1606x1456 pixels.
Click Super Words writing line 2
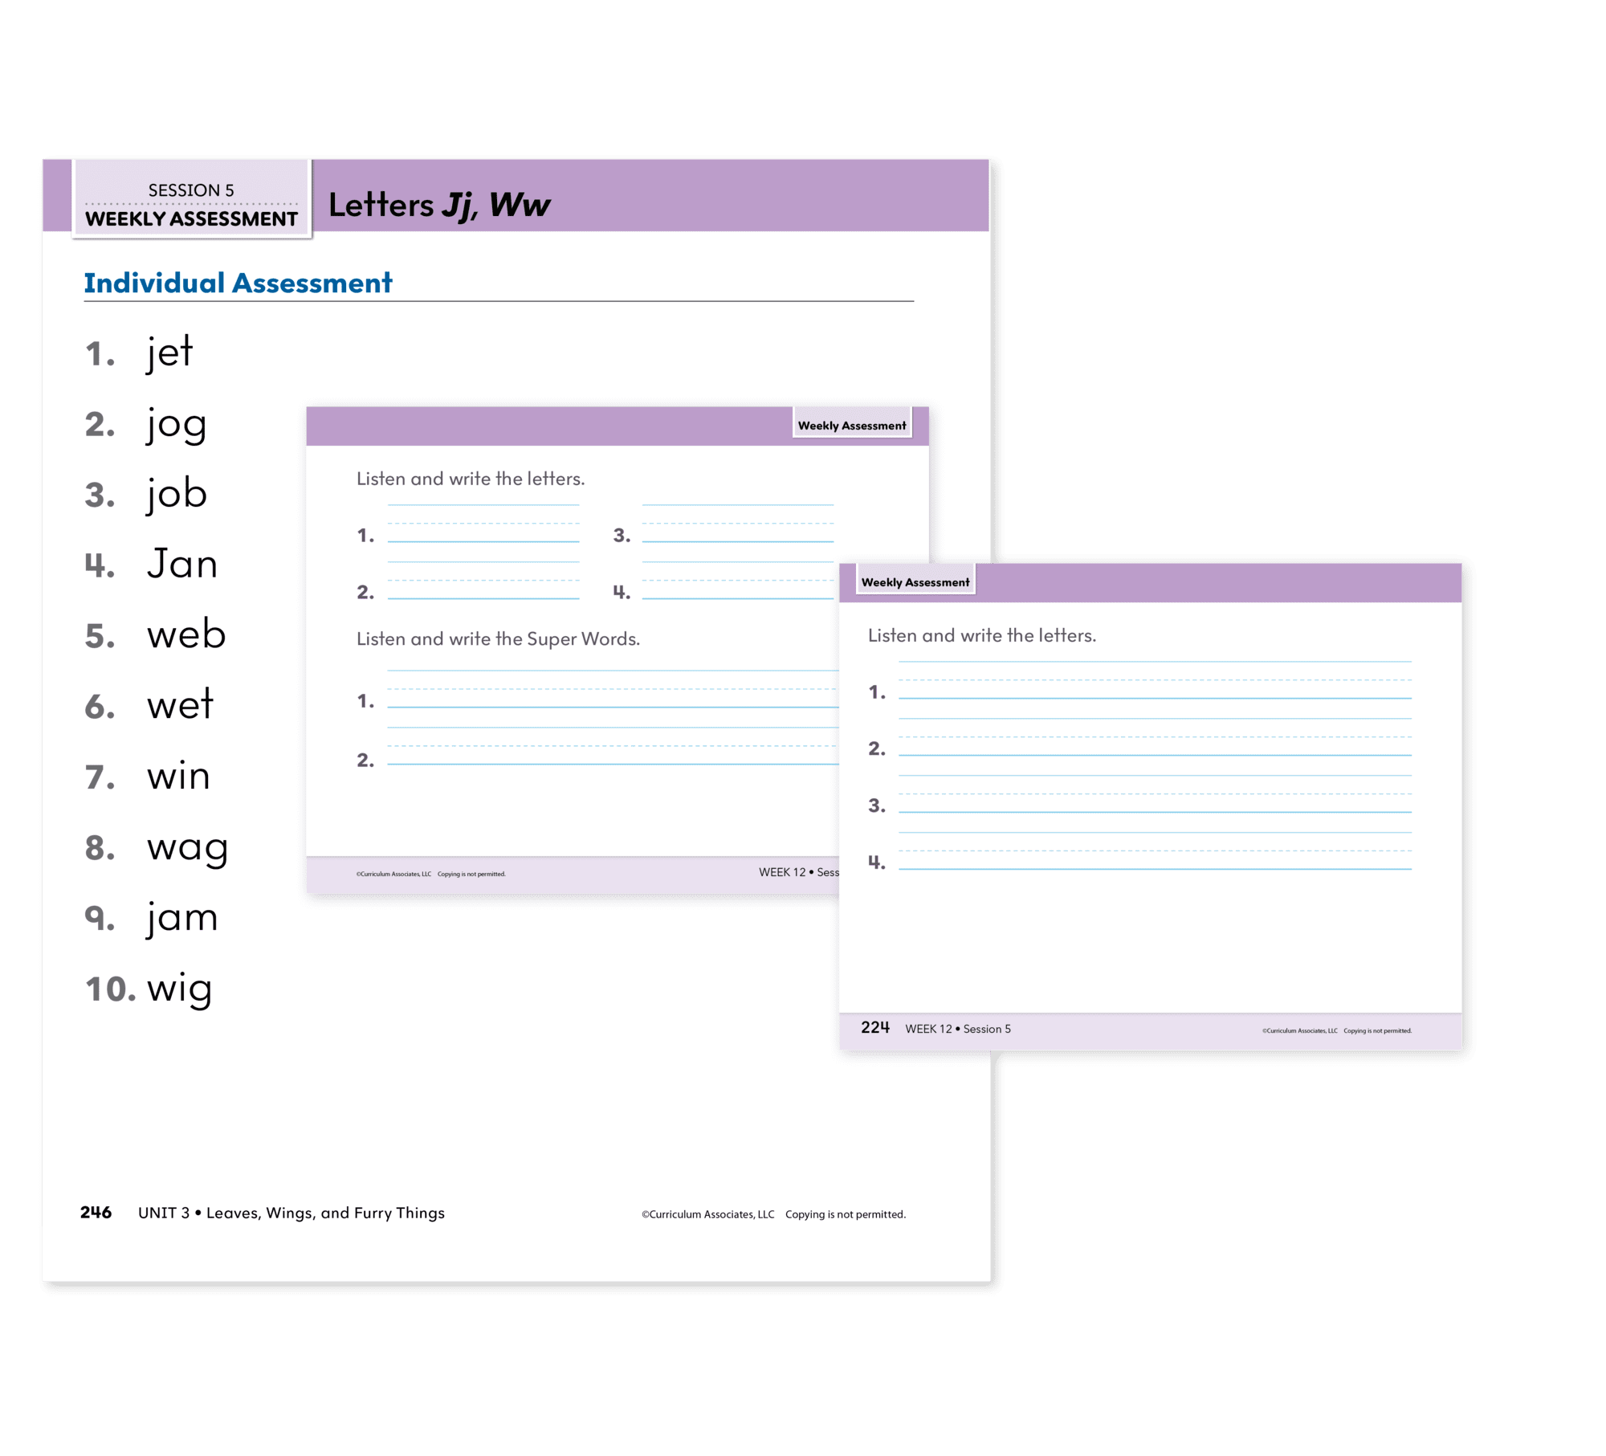pos(613,746)
